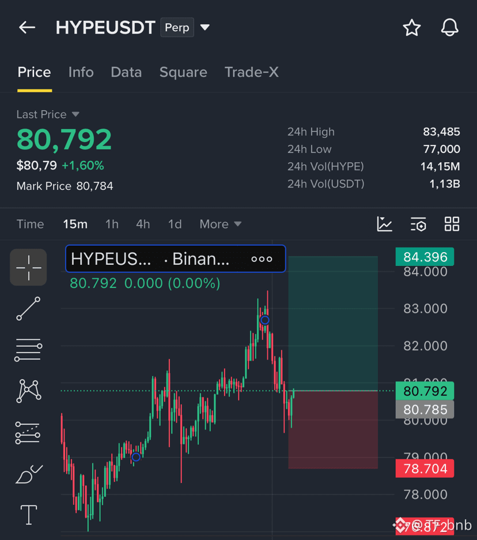
Task: Open chart settings icon
Action: coord(418,224)
